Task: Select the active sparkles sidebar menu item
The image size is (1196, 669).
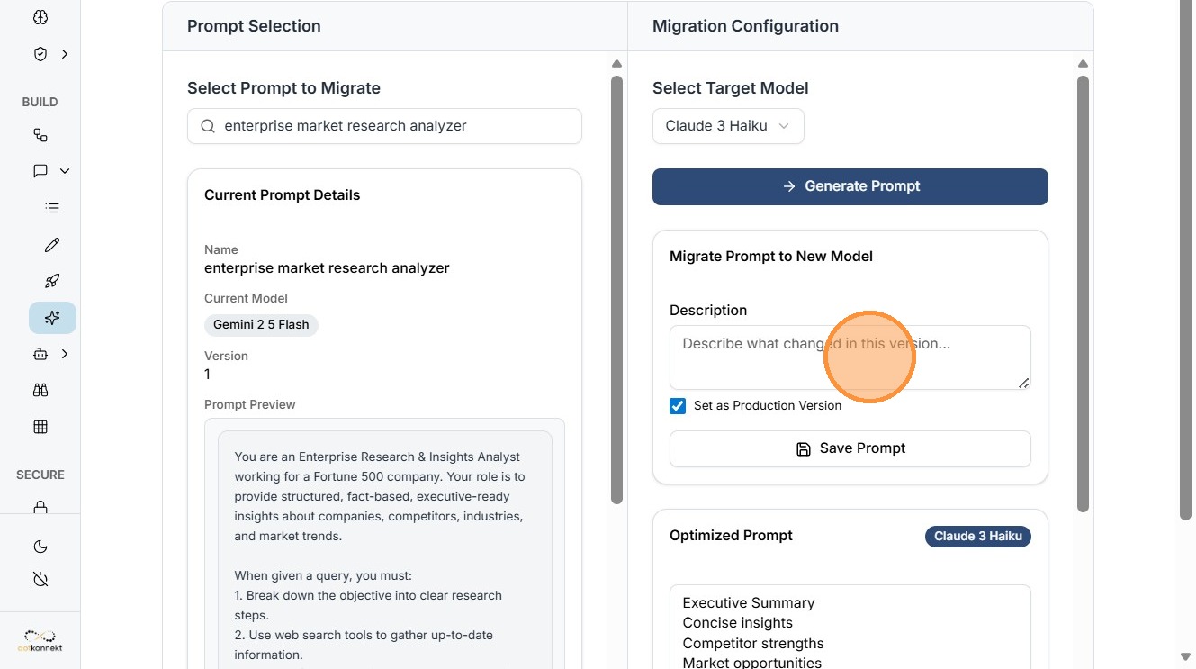Action: click(x=52, y=318)
